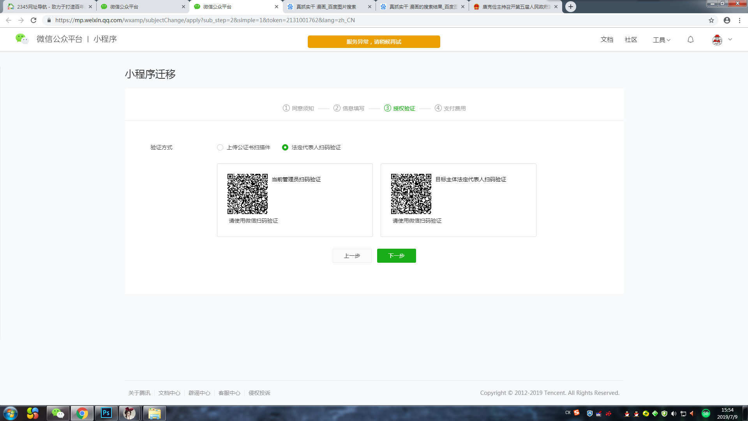This screenshot has height=421, width=748.
Task: Open 关于腾讯 footer link
Action: point(139,393)
